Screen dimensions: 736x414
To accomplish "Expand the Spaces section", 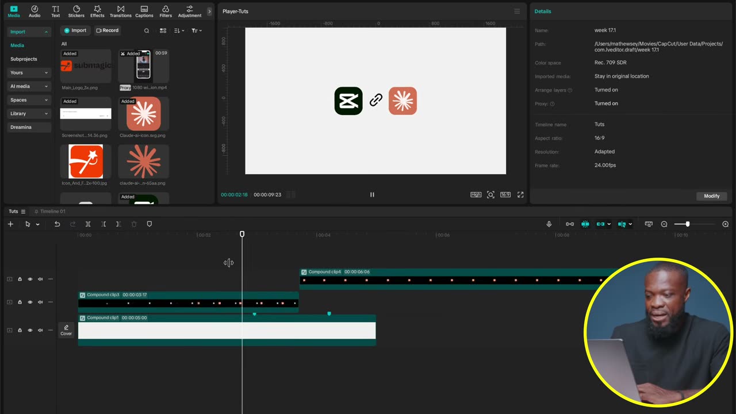I will click(x=29, y=100).
